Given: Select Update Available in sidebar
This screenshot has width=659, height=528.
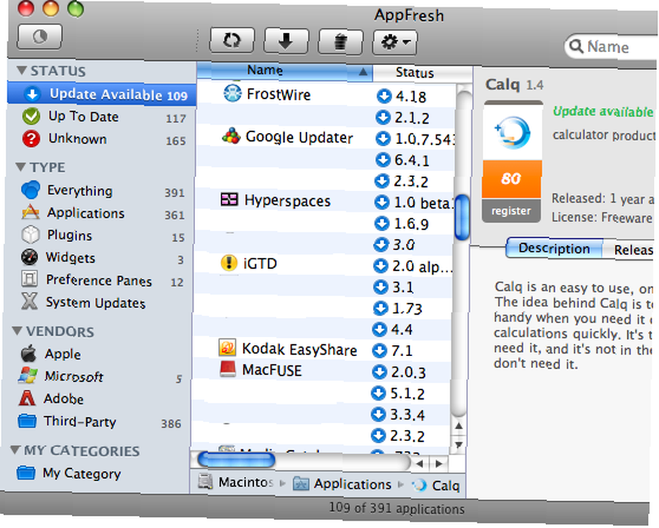Looking at the screenshot, I should click(101, 93).
